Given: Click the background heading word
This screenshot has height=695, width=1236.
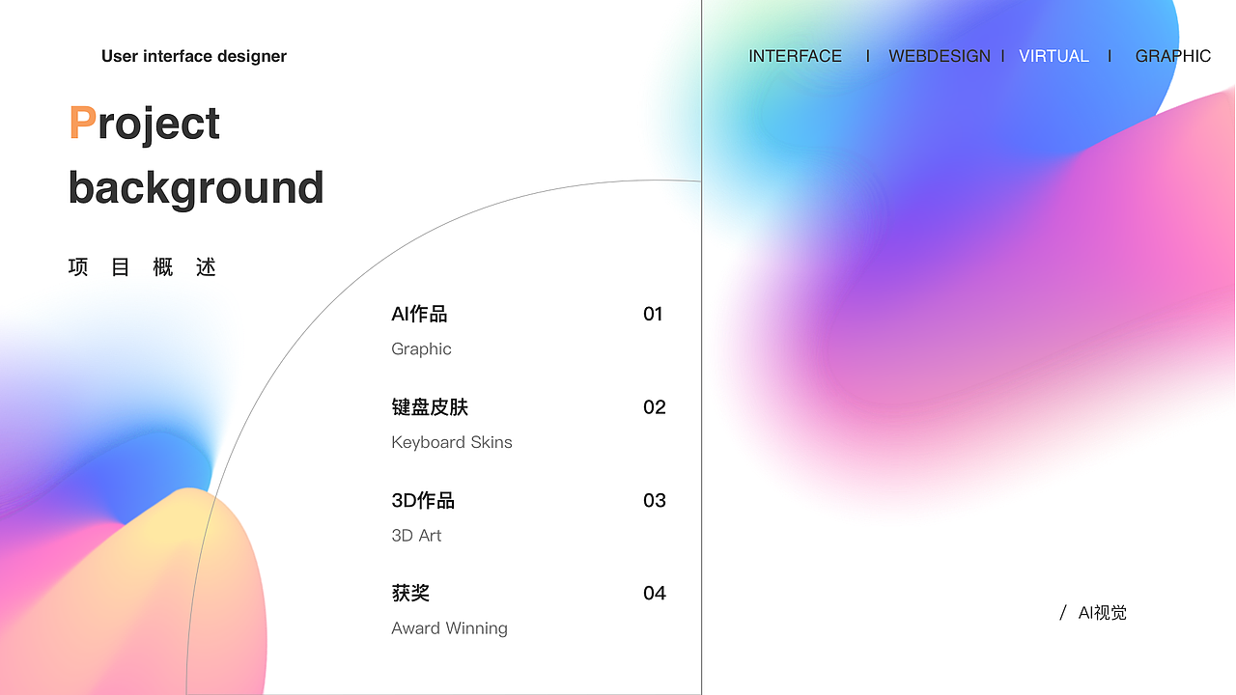Looking at the screenshot, I should (196, 188).
